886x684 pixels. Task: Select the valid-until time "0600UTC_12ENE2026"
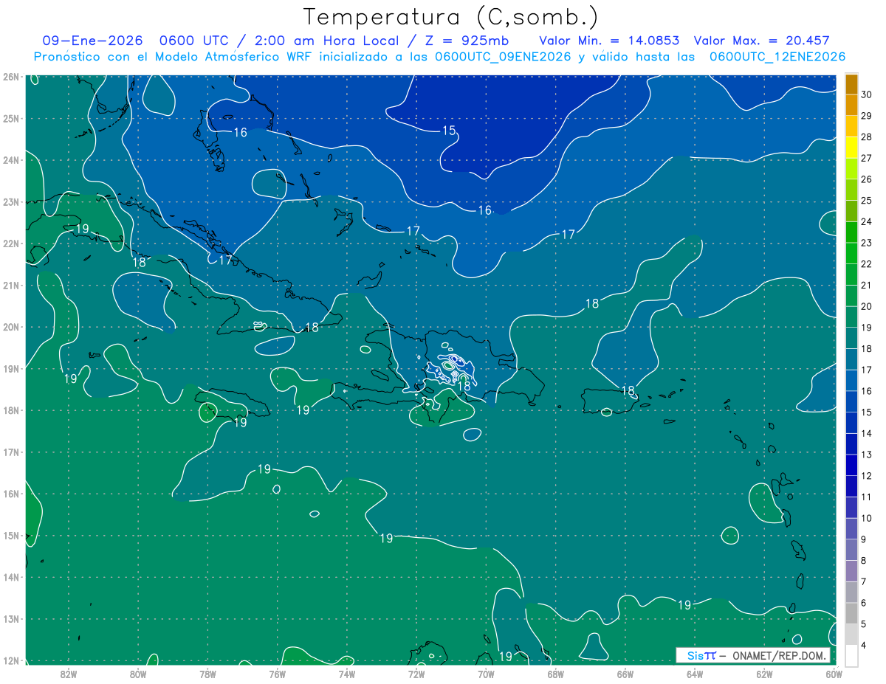(x=777, y=57)
